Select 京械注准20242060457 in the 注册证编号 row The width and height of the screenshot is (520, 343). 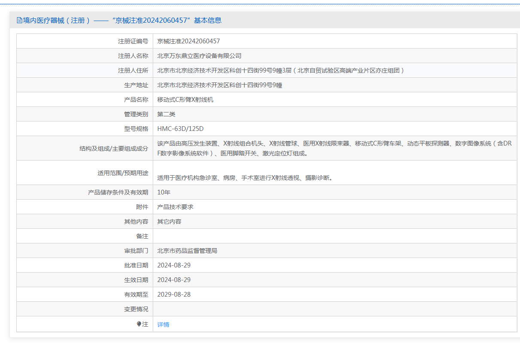(189, 41)
